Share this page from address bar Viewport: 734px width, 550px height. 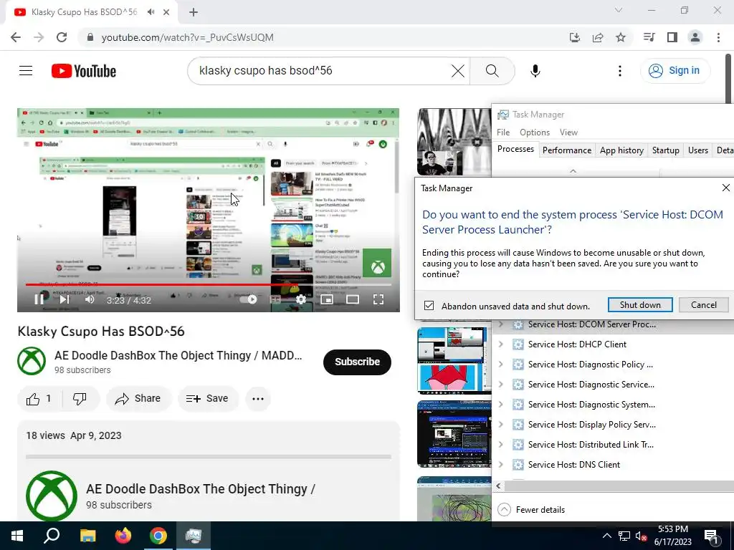[x=598, y=37]
